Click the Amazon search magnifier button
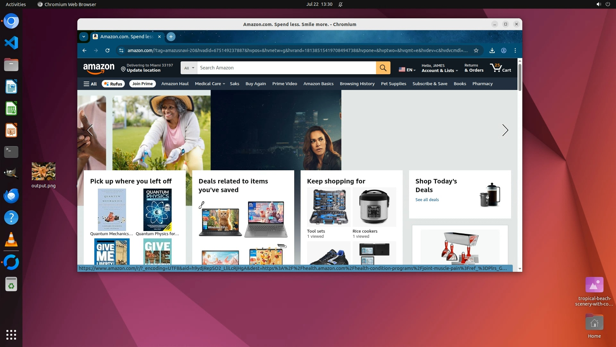Image resolution: width=616 pixels, height=347 pixels. pyautogui.click(x=383, y=68)
